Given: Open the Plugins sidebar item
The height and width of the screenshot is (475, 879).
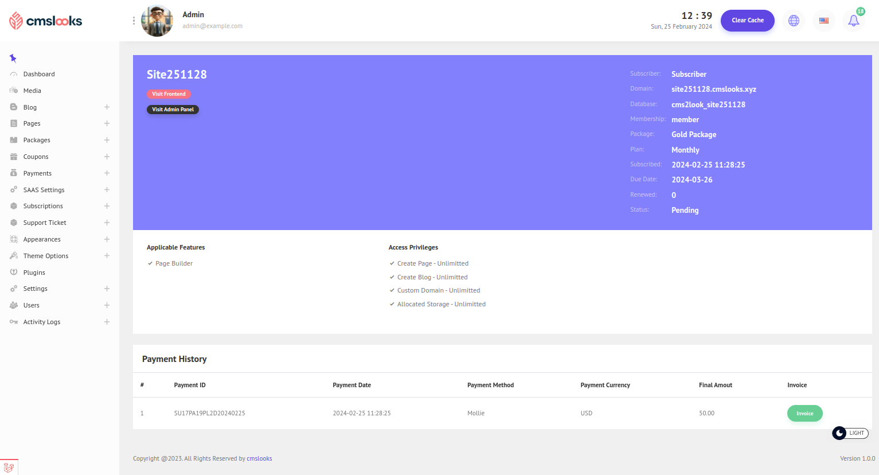Looking at the screenshot, I should point(34,272).
